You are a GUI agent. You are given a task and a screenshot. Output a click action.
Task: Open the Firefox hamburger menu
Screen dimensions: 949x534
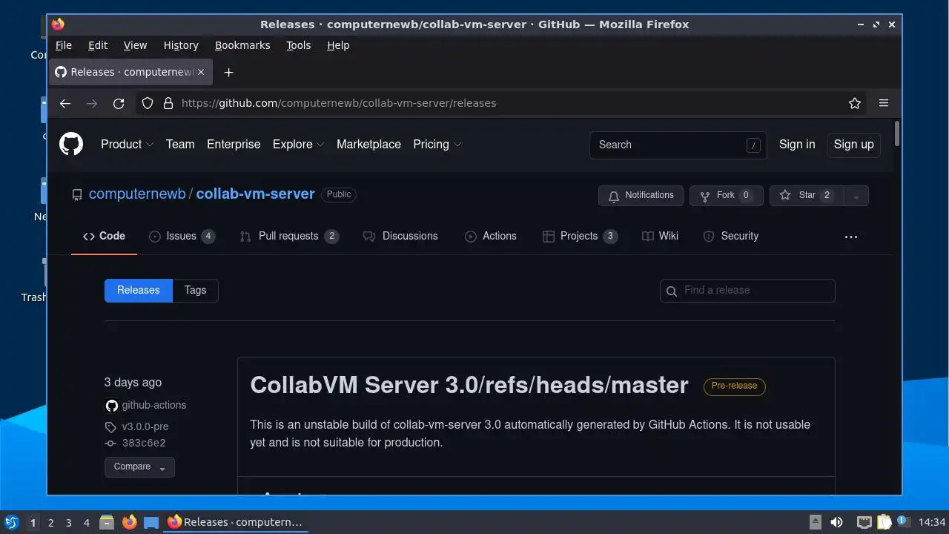[x=884, y=103]
